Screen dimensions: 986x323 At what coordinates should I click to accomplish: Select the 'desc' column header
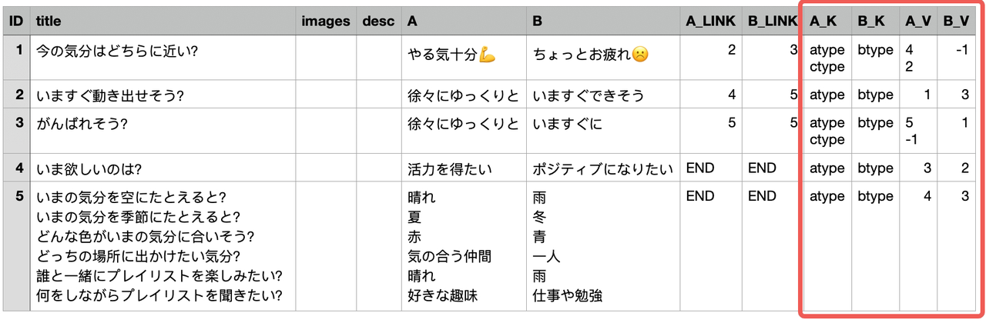pyautogui.click(x=378, y=22)
